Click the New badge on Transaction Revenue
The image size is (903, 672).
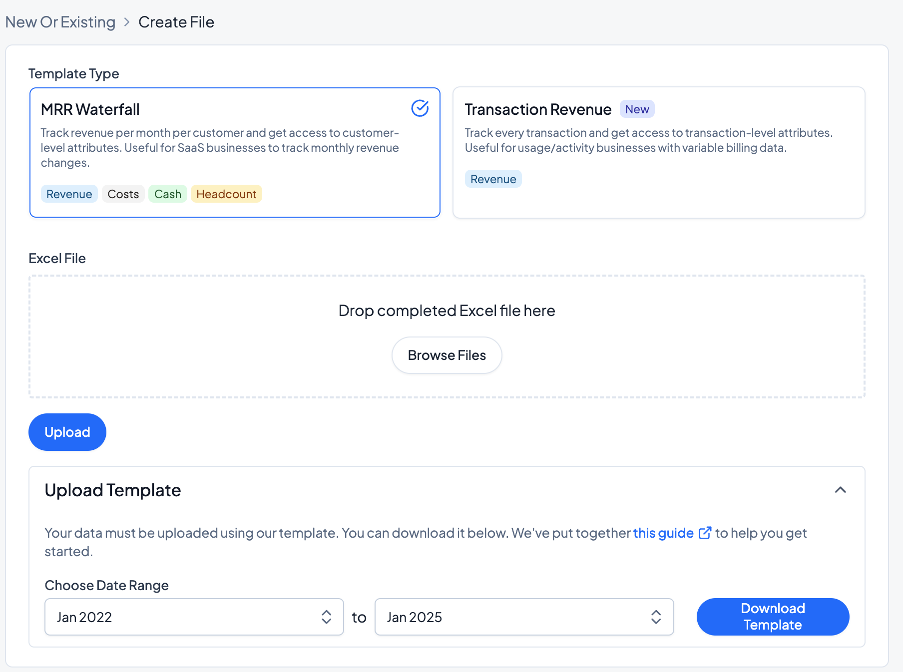click(x=637, y=109)
